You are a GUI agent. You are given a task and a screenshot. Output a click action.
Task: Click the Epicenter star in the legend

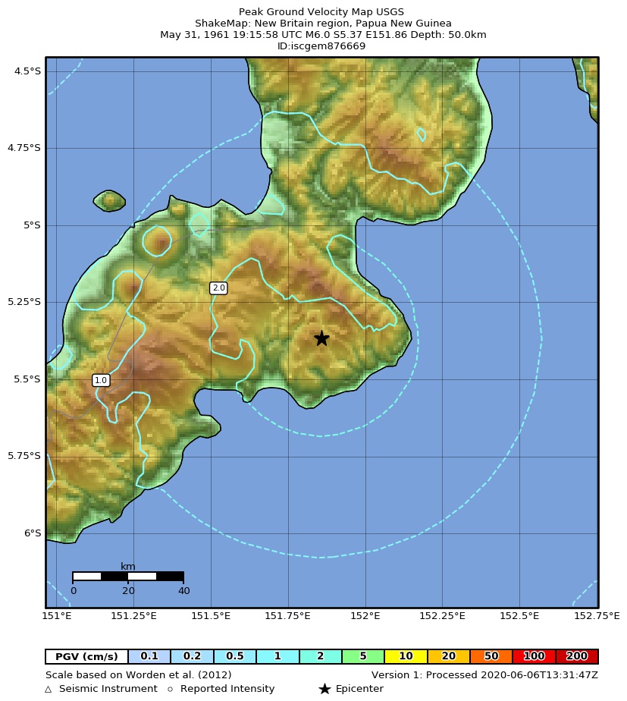[324, 689]
